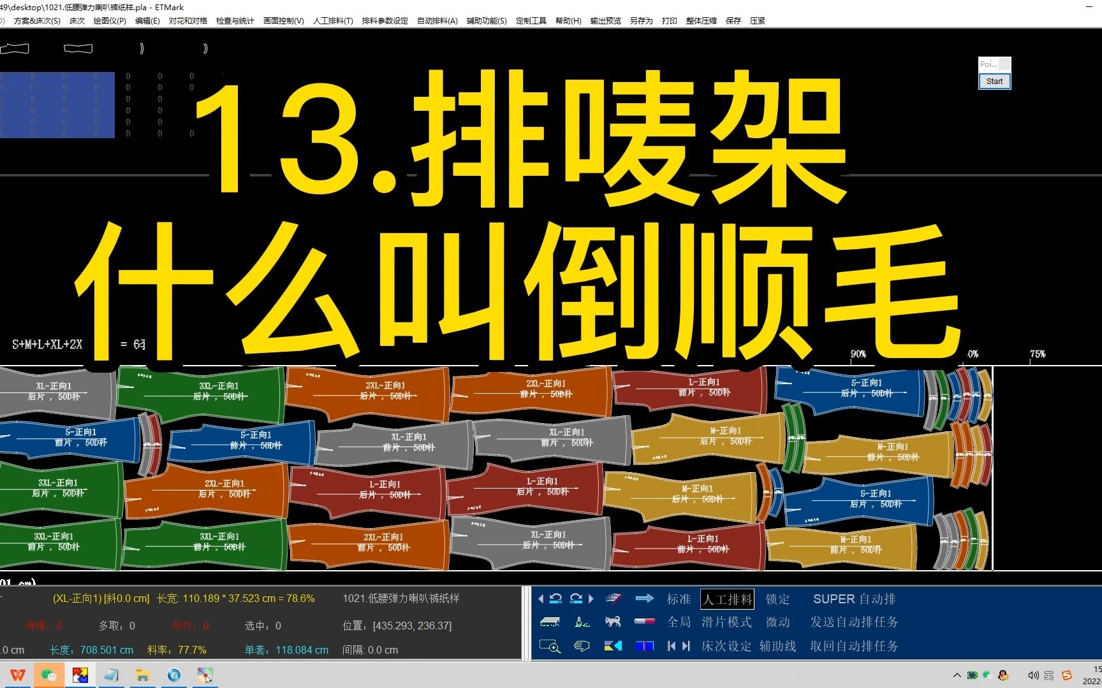Click the English 英 input mode indicator

tap(1049, 675)
